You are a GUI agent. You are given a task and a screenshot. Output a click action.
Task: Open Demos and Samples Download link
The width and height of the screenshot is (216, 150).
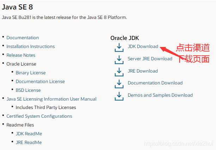[x=160, y=95]
